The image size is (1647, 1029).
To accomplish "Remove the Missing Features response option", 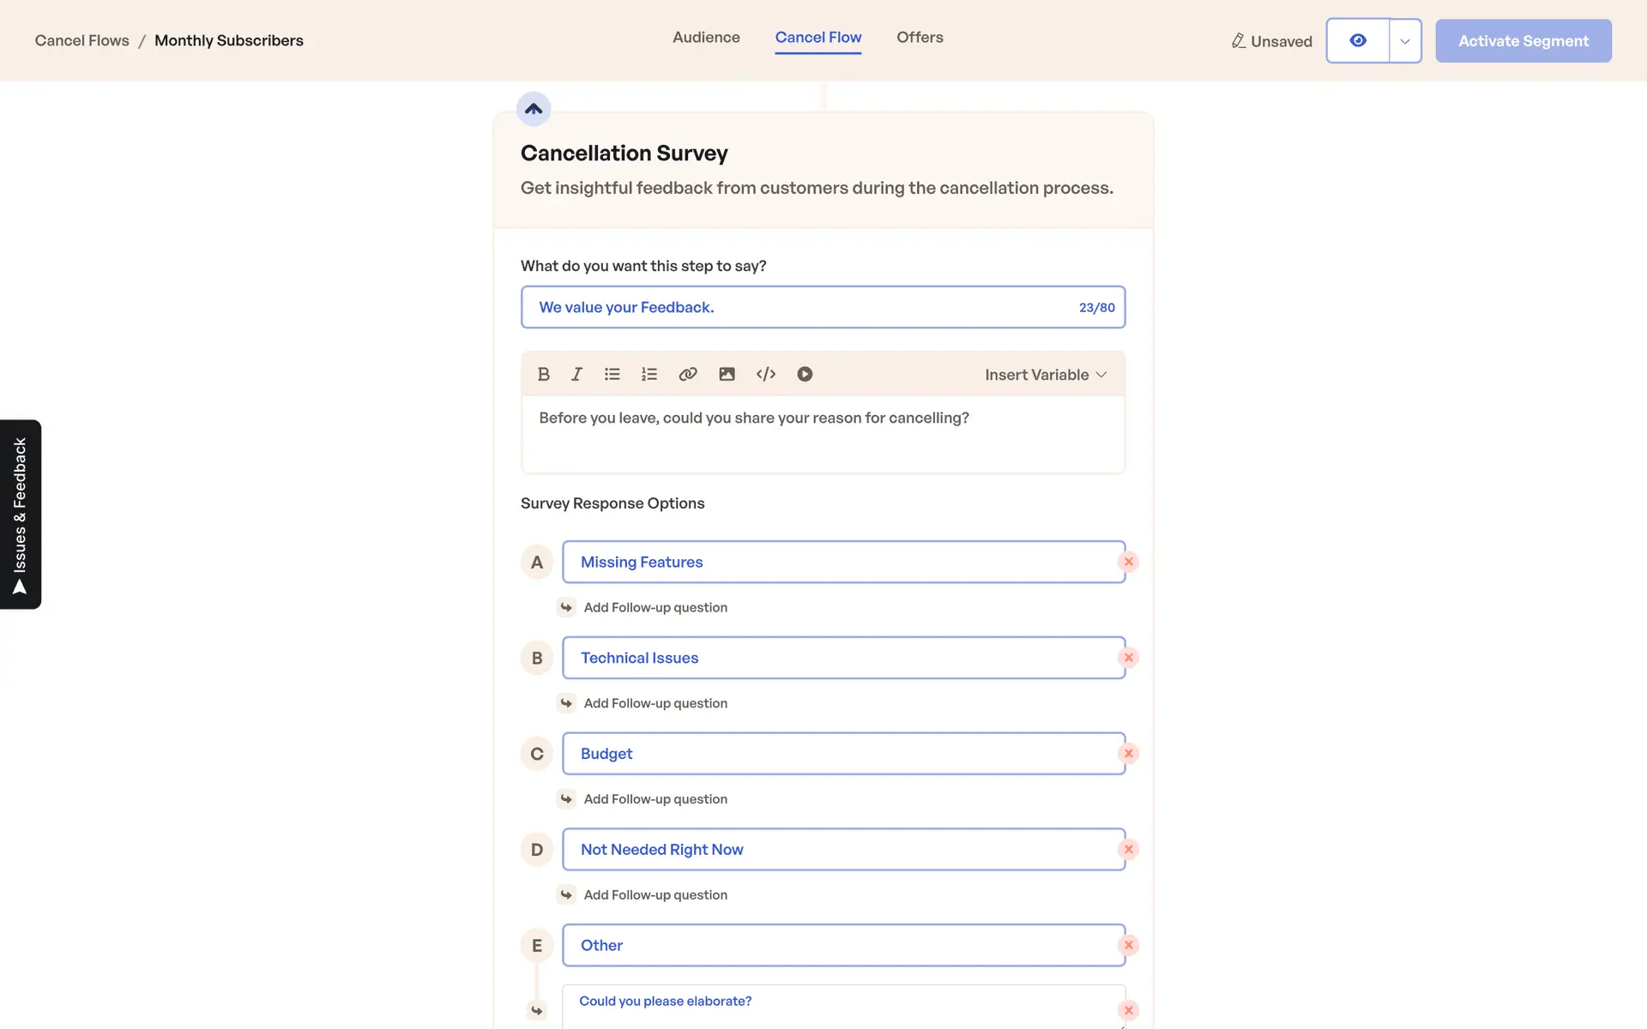I will click(x=1128, y=562).
